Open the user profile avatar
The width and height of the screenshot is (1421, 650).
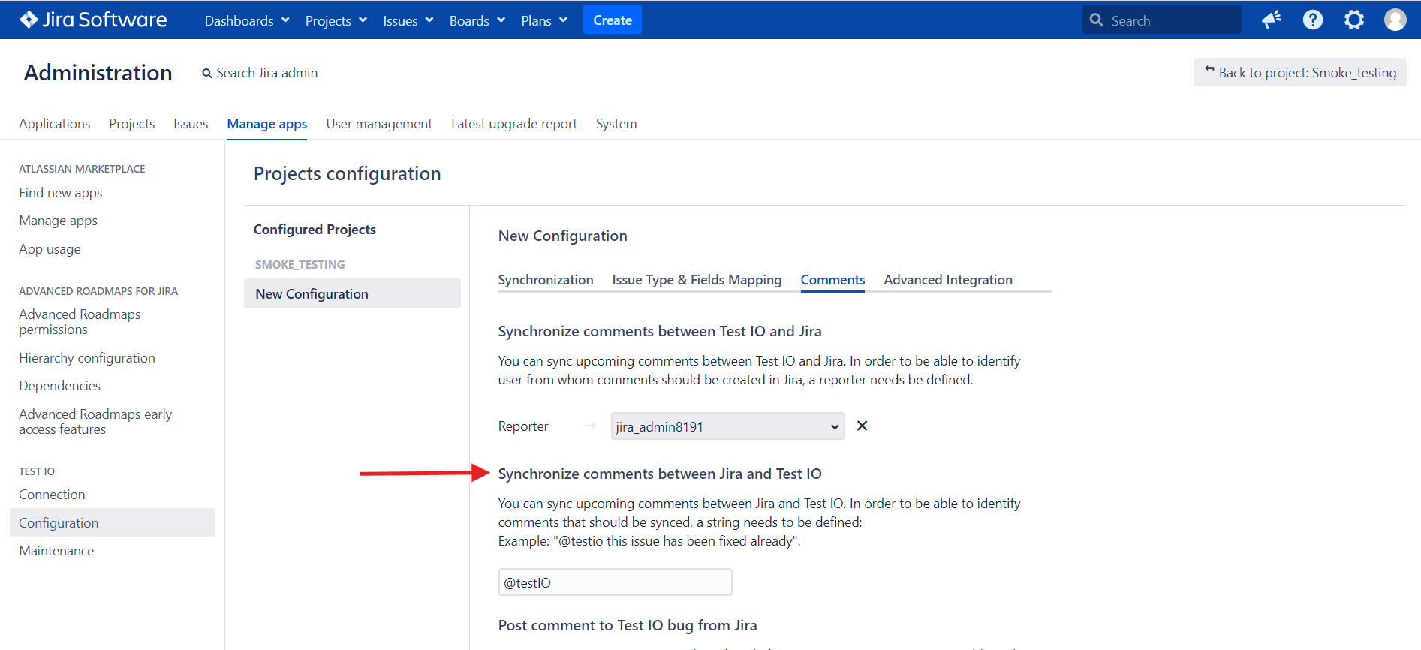(1395, 20)
